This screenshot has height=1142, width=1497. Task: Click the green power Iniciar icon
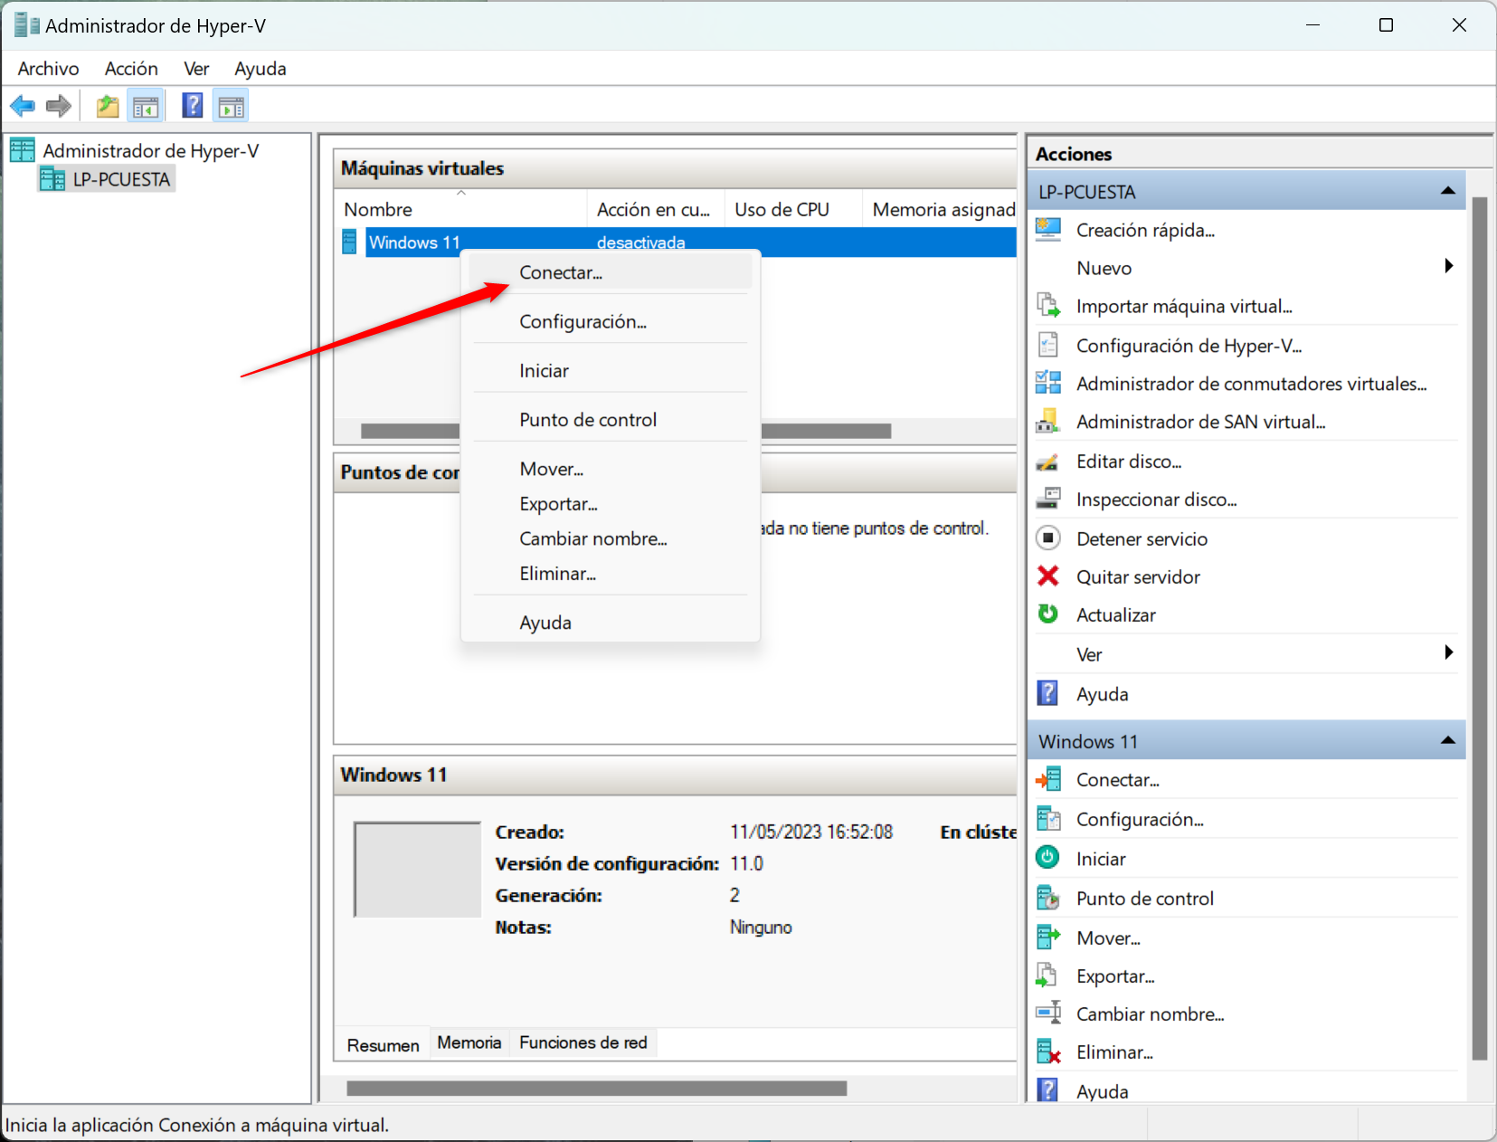(1048, 858)
